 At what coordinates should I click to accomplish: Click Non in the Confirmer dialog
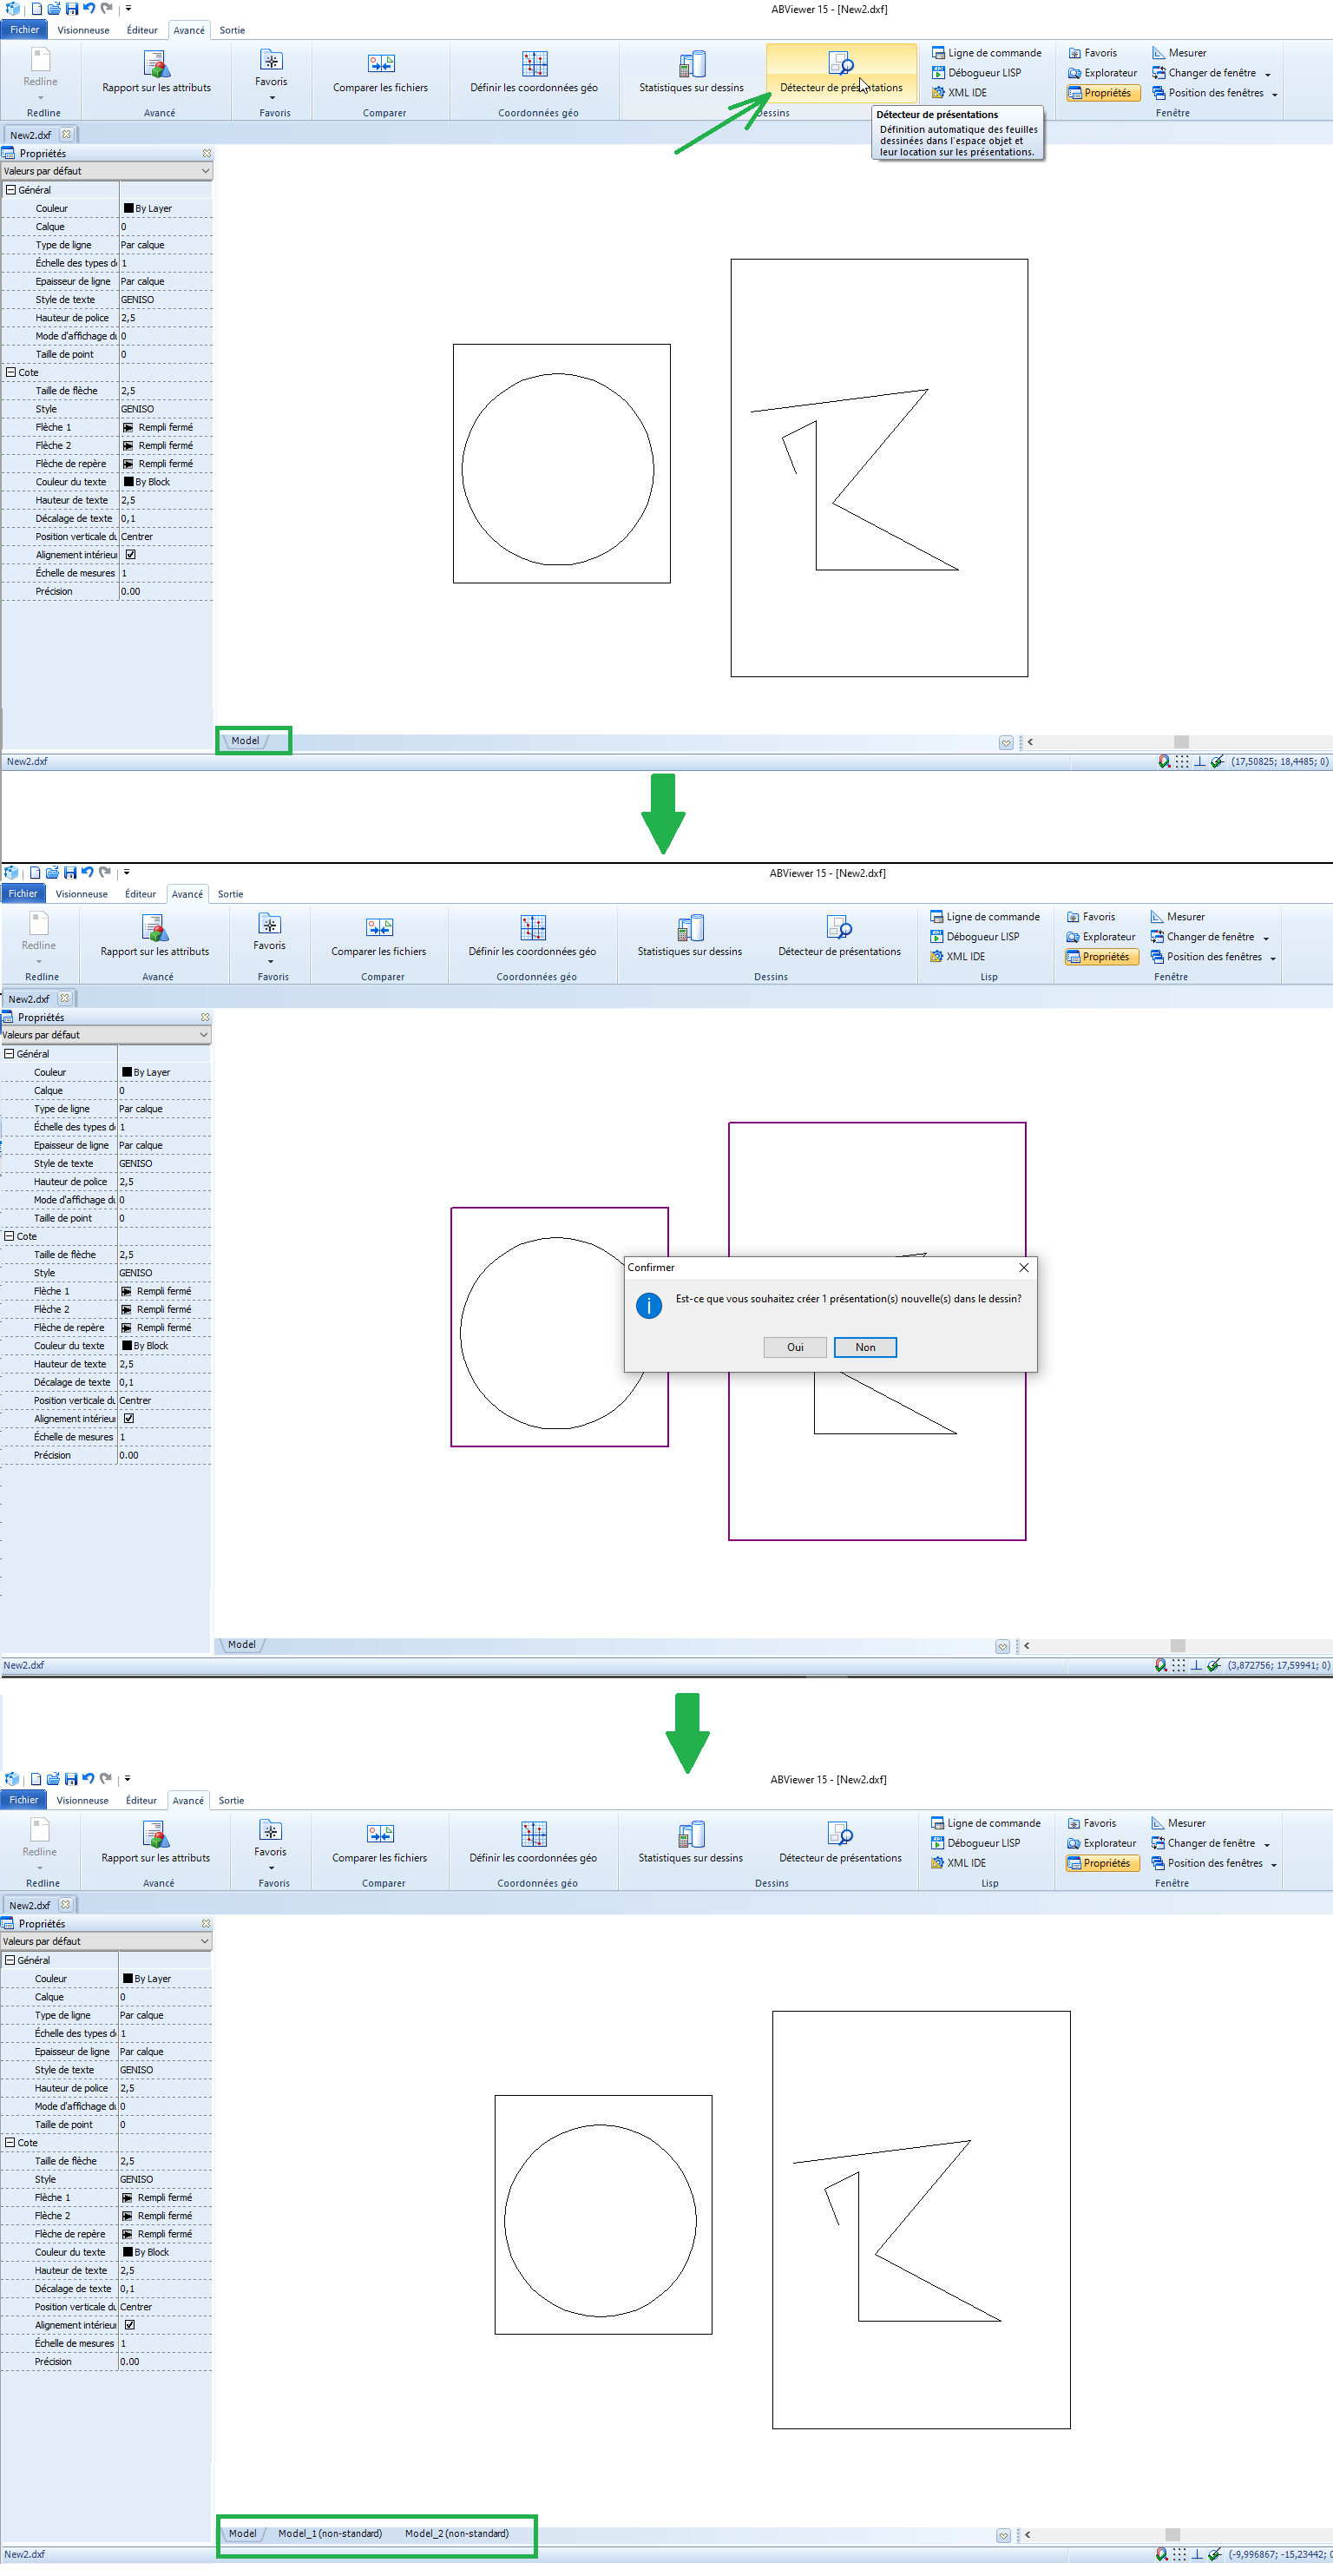click(x=864, y=1347)
